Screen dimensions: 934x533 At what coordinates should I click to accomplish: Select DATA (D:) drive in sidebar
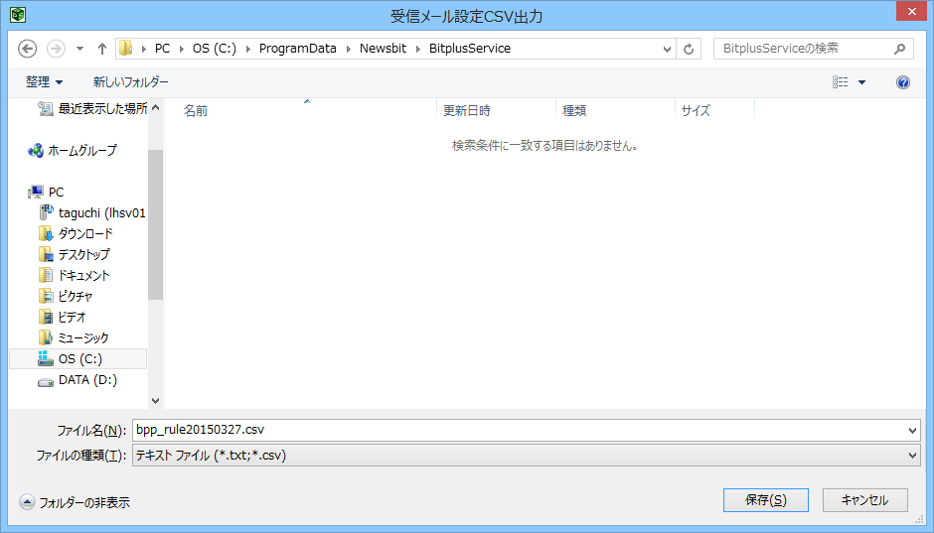click(x=78, y=379)
